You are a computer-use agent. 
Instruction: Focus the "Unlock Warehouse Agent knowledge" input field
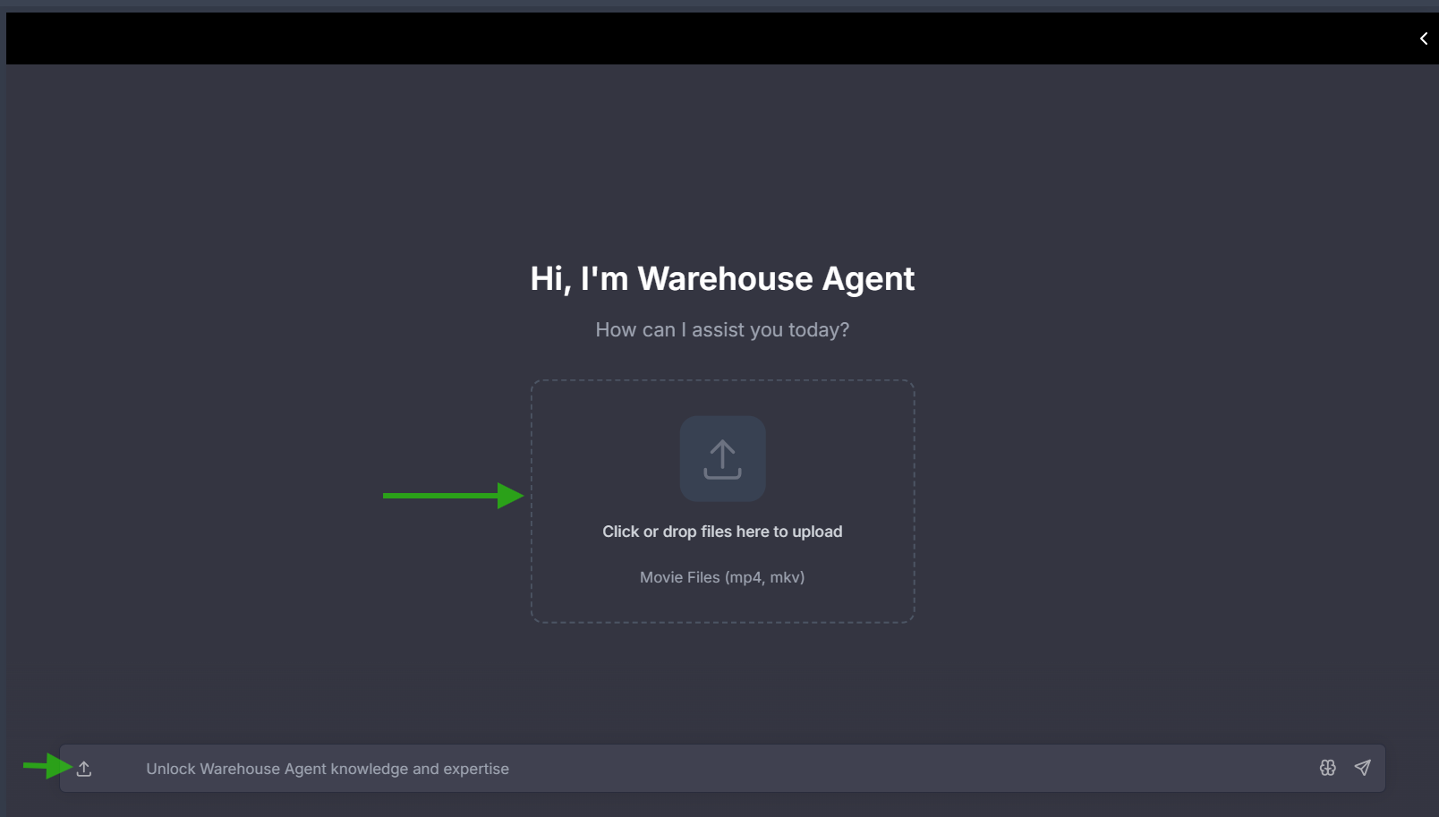(626, 769)
